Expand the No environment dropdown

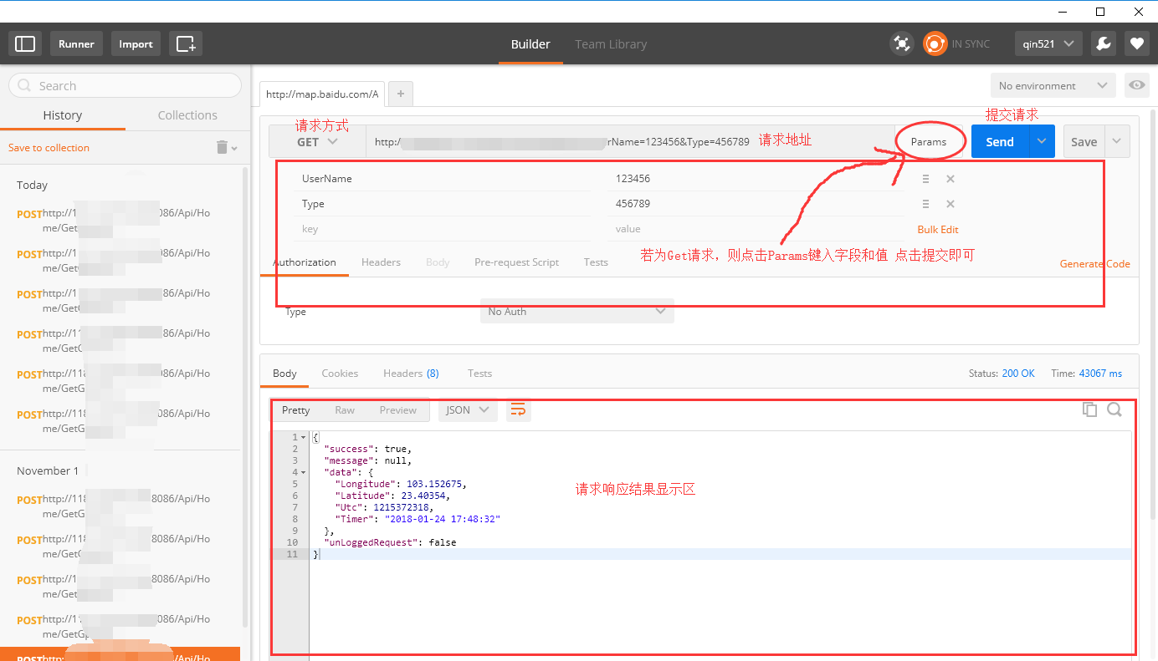point(1053,85)
